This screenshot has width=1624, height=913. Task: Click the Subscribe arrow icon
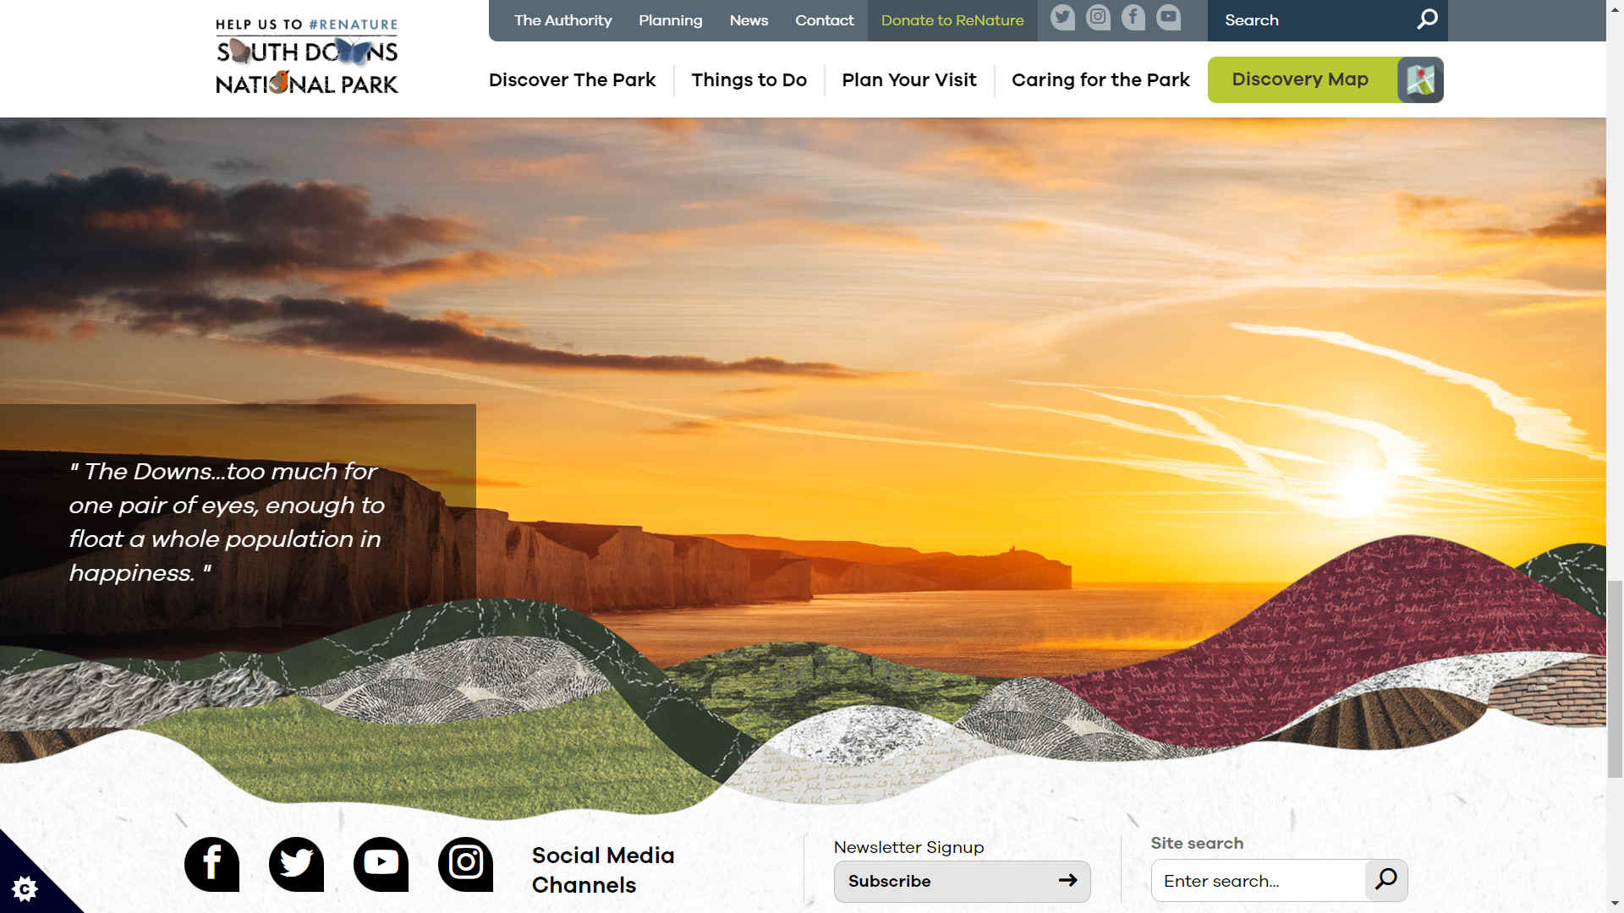pyautogui.click(x=1067, y=880)
